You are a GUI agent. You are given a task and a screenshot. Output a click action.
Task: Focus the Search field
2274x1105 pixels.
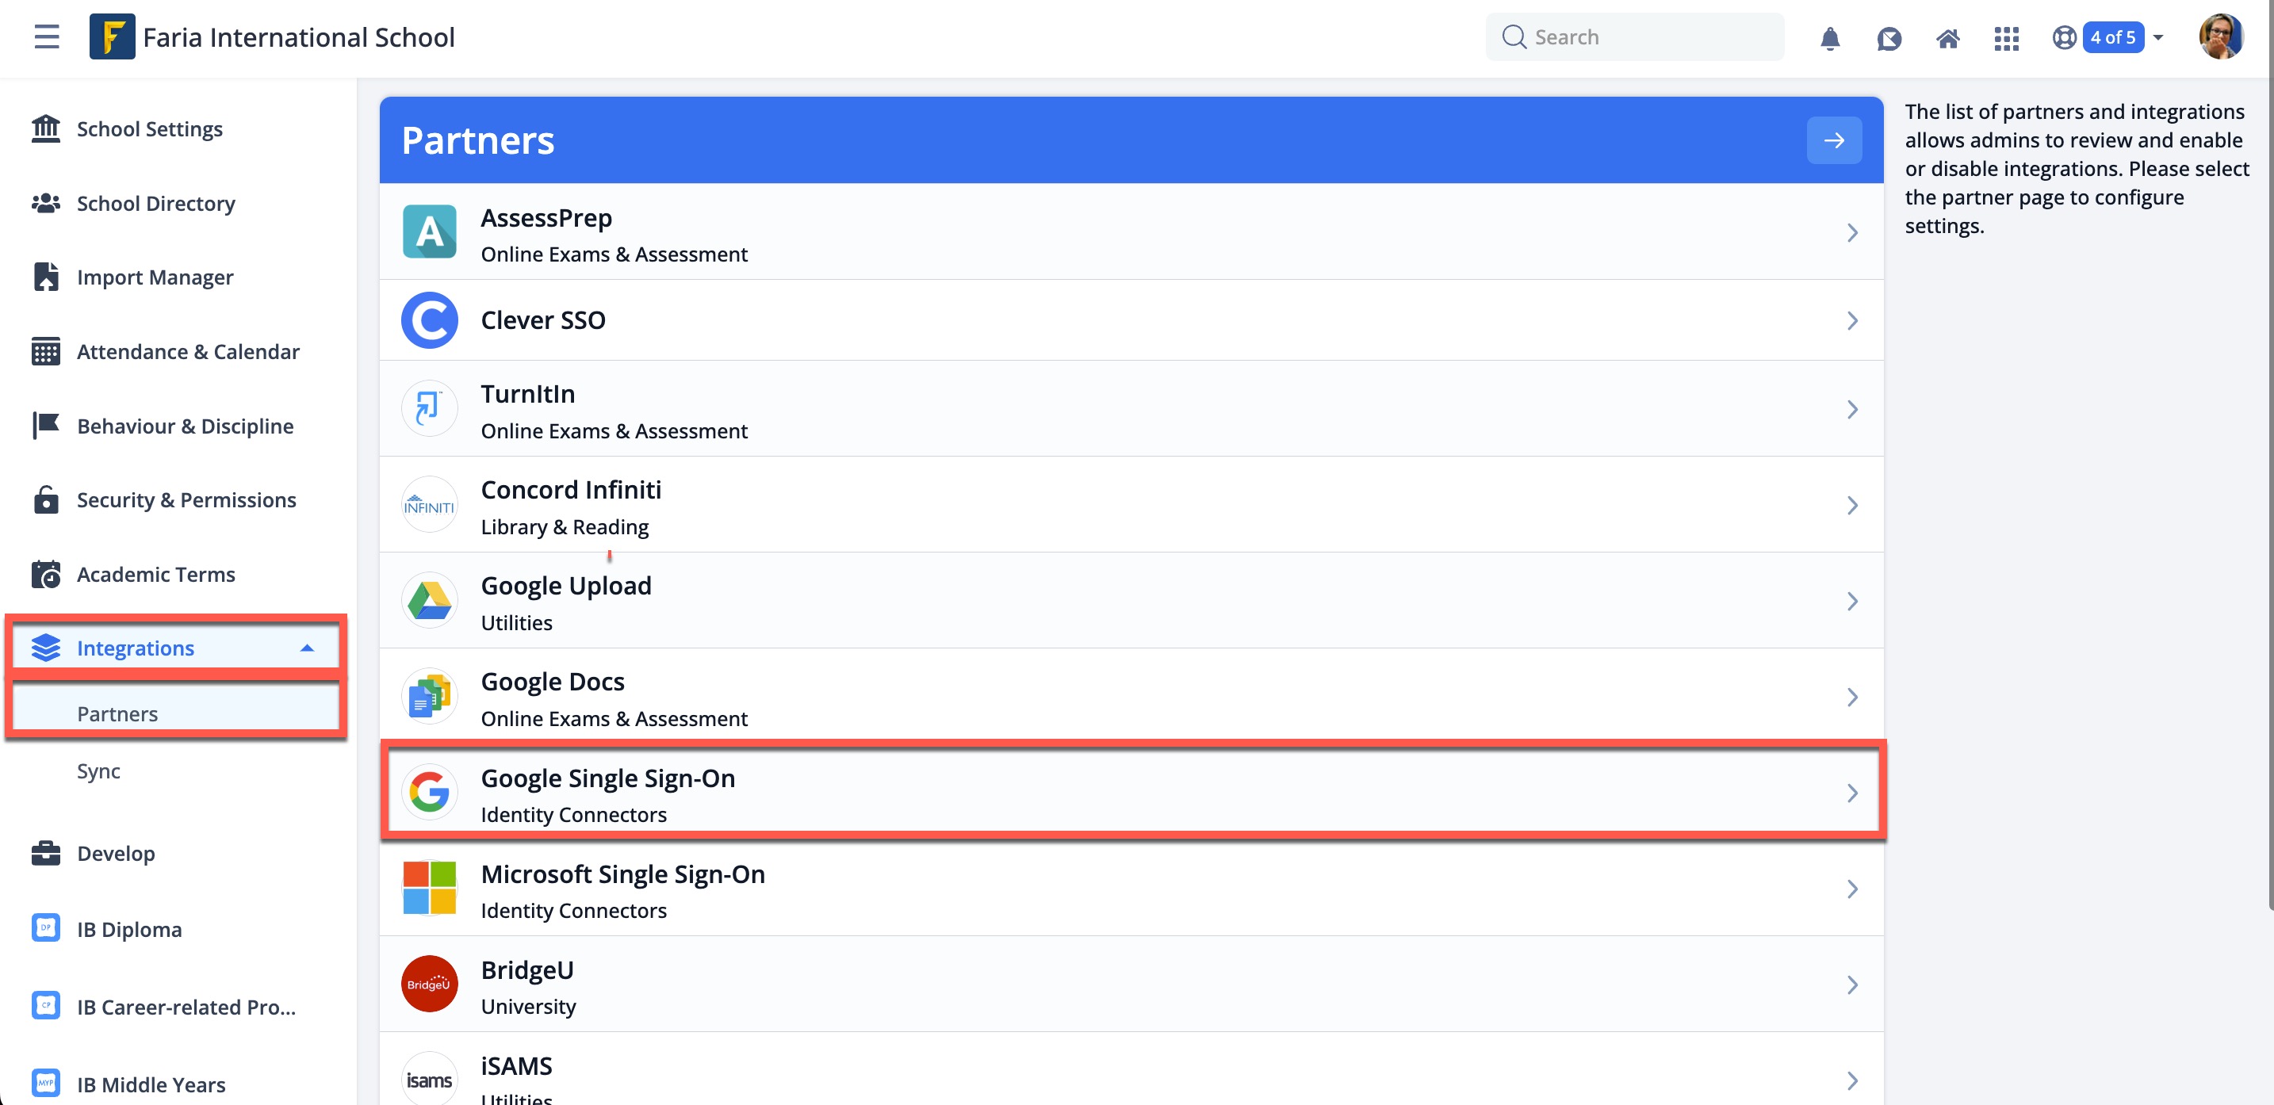[1634, 37]
